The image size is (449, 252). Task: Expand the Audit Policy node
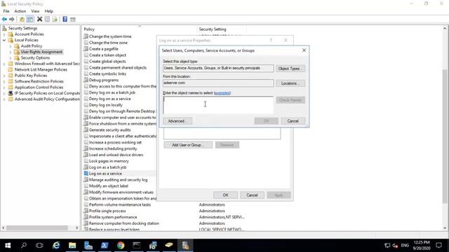(x=11, y=46)
